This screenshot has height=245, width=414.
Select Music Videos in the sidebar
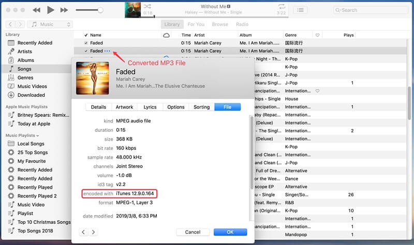32,86
